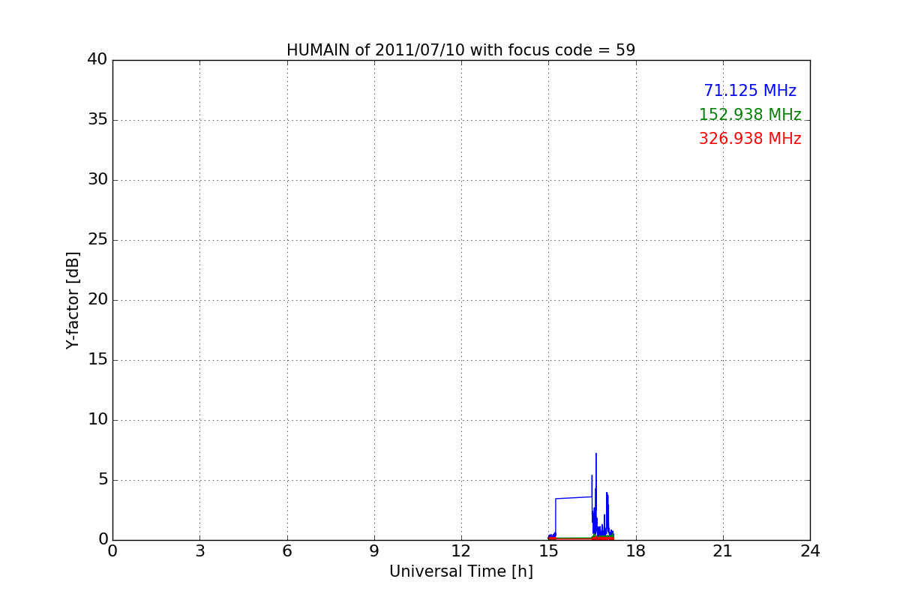
Task: Click the x-axis tick label 15
Action: [x=548, y=551]
